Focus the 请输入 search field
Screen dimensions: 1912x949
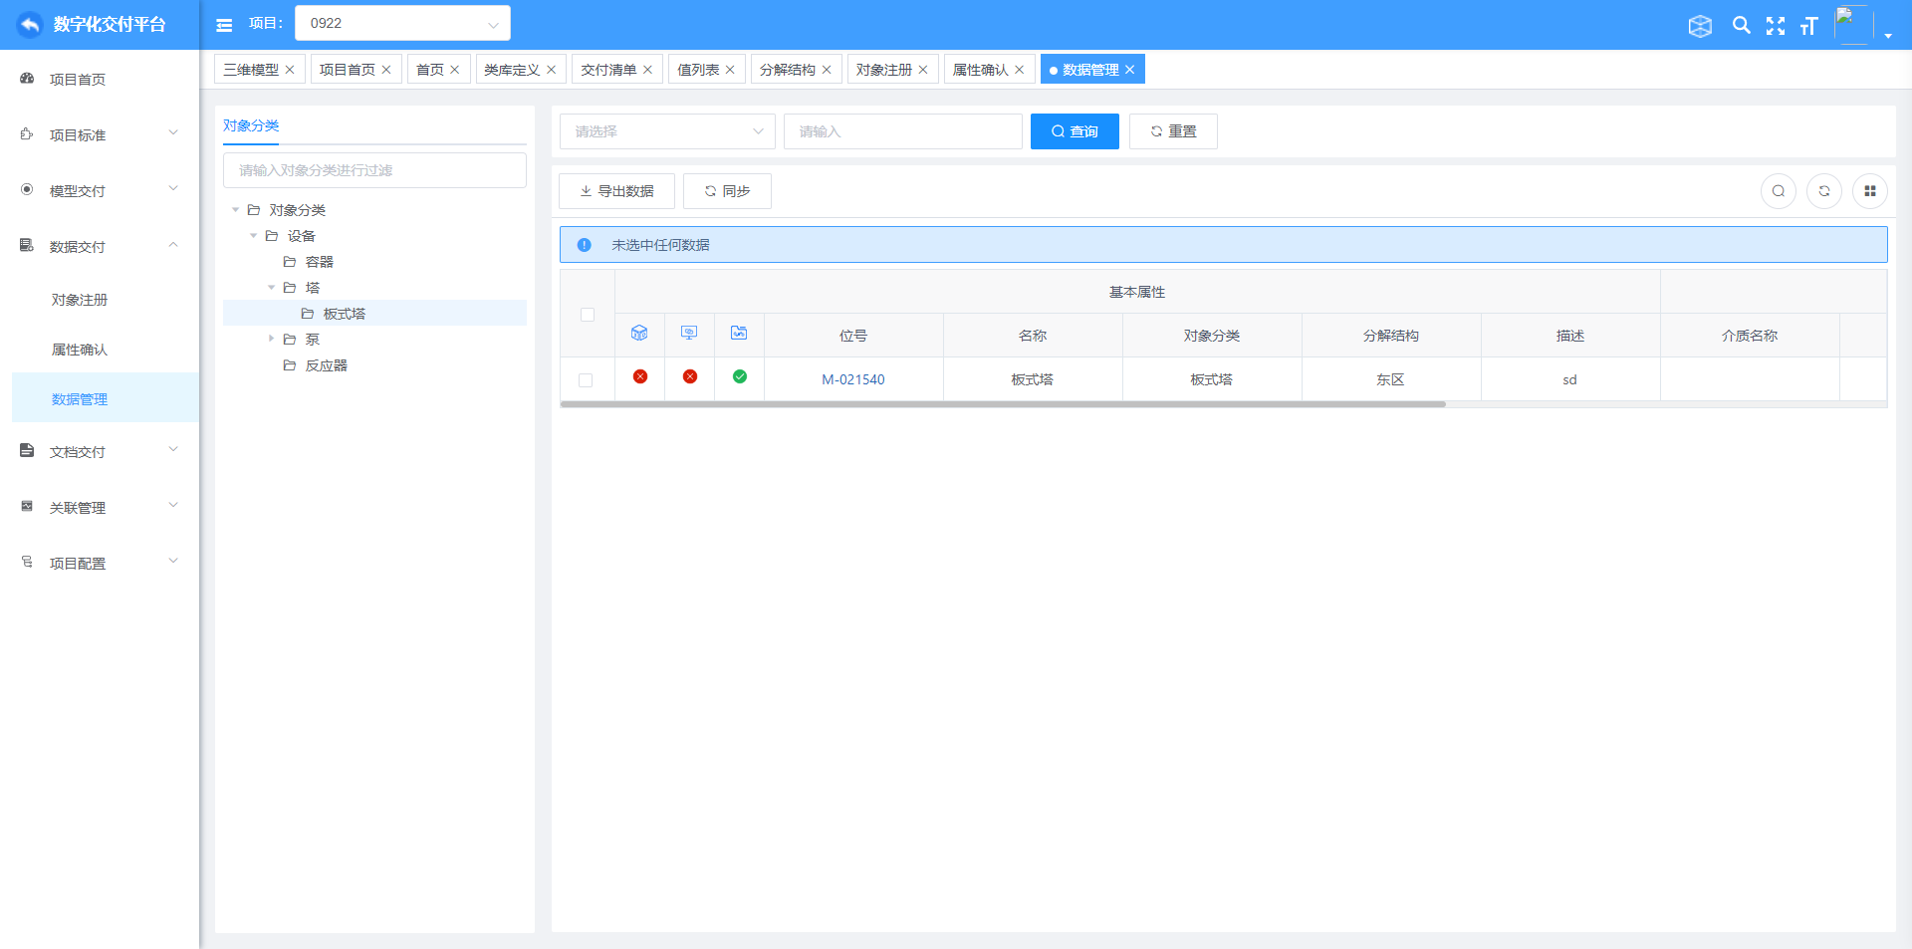coord(903,131)
